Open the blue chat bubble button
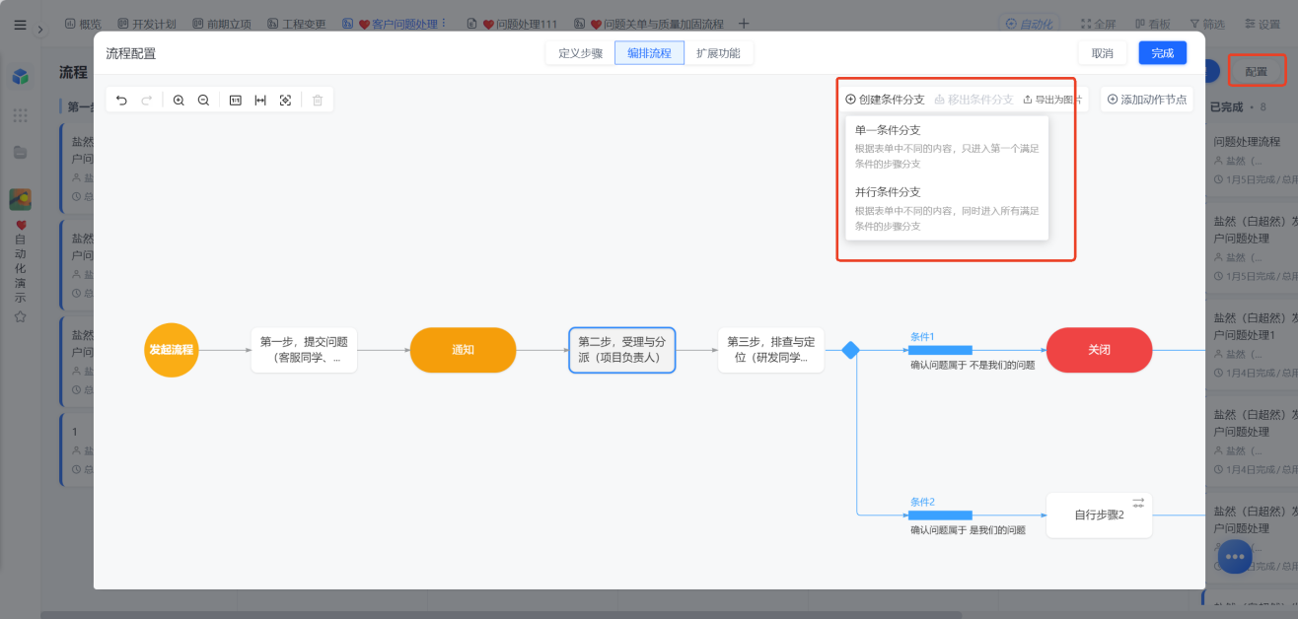Screen dimensions: 1298x619 point(1235,557)
